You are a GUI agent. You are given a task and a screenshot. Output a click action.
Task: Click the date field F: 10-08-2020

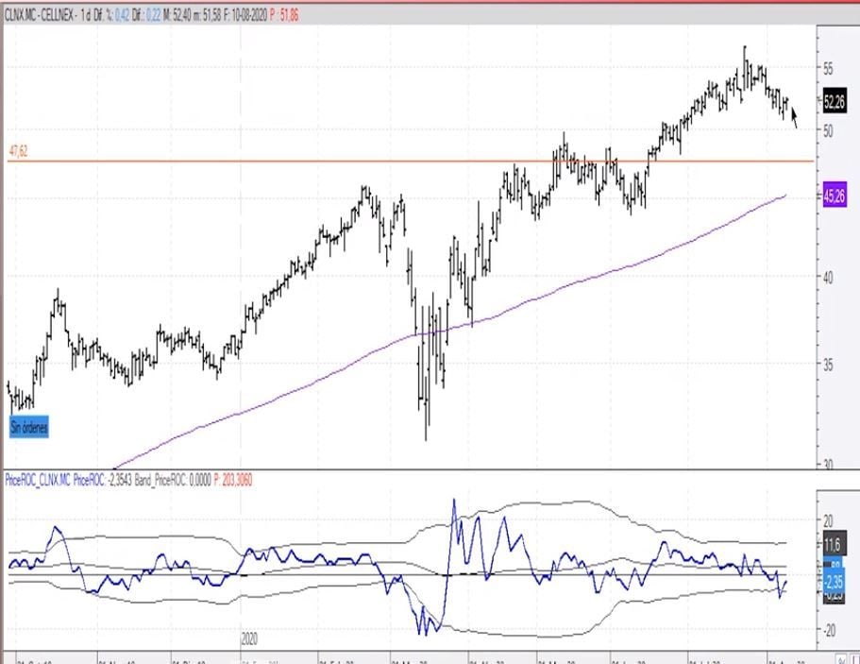point(245,15)
